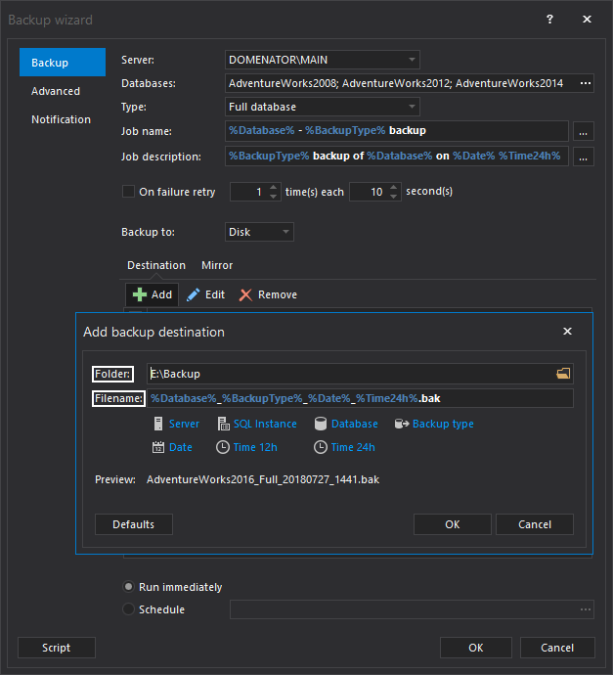The image size is (613, 675).
Task: Open the Mirror tab
Action: [217, 265]
